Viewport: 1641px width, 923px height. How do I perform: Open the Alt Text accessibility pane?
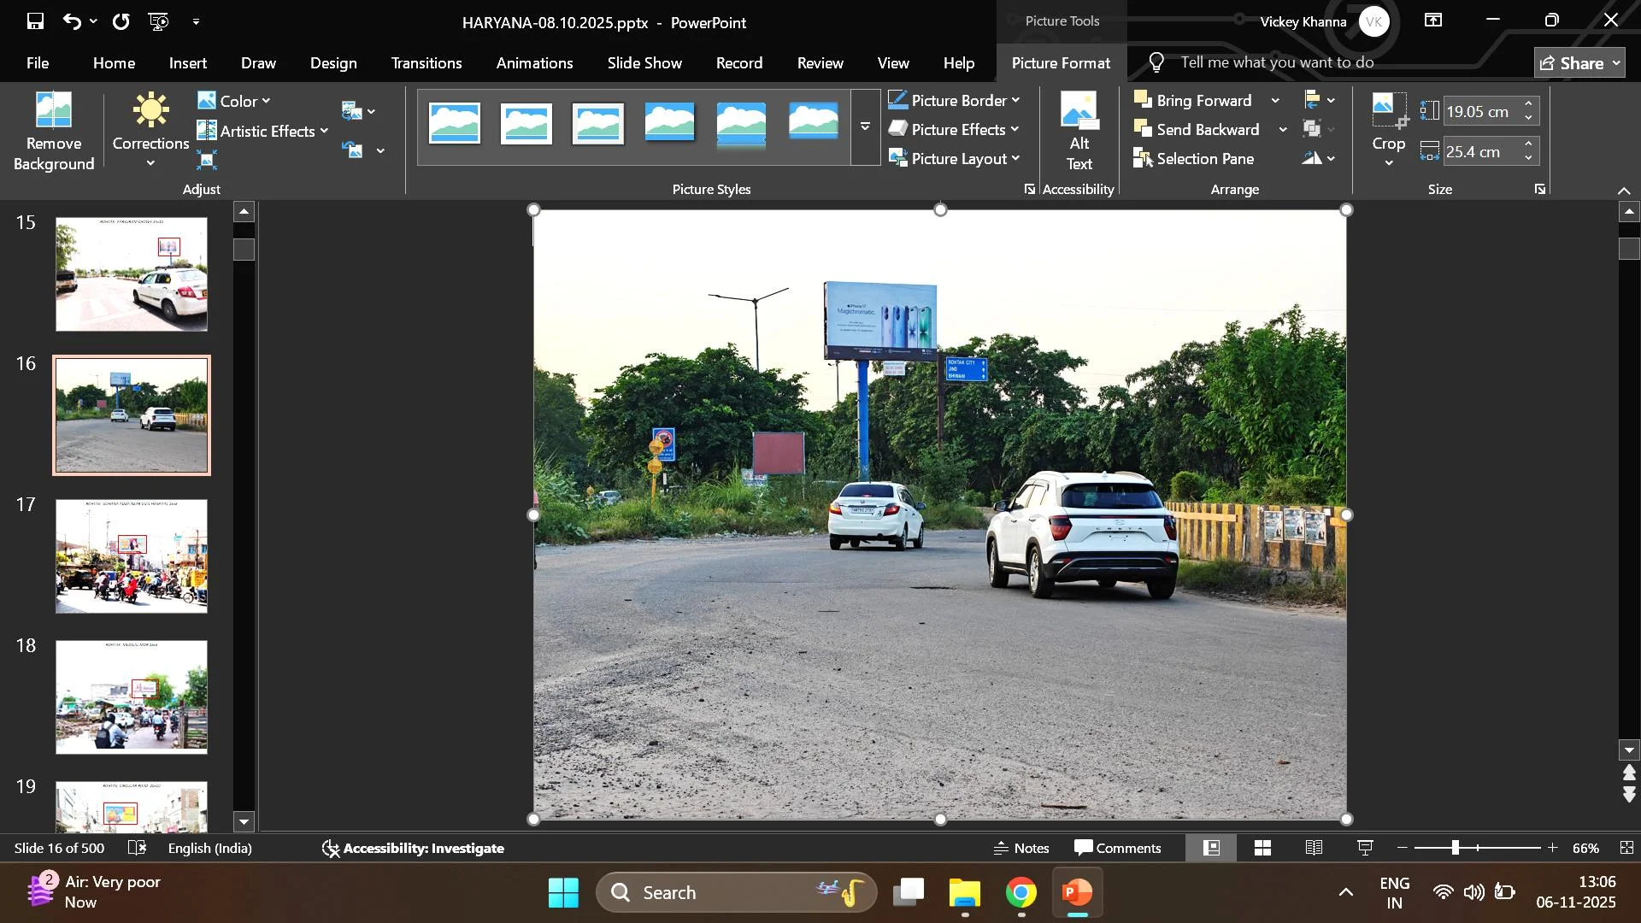(x=1079, y=131)
